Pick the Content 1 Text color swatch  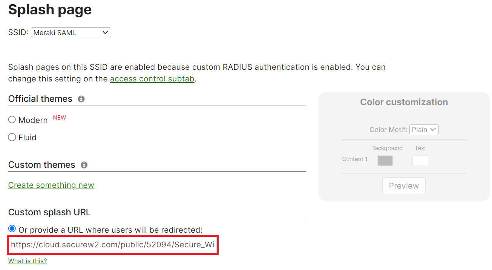[x=420, y=161]
